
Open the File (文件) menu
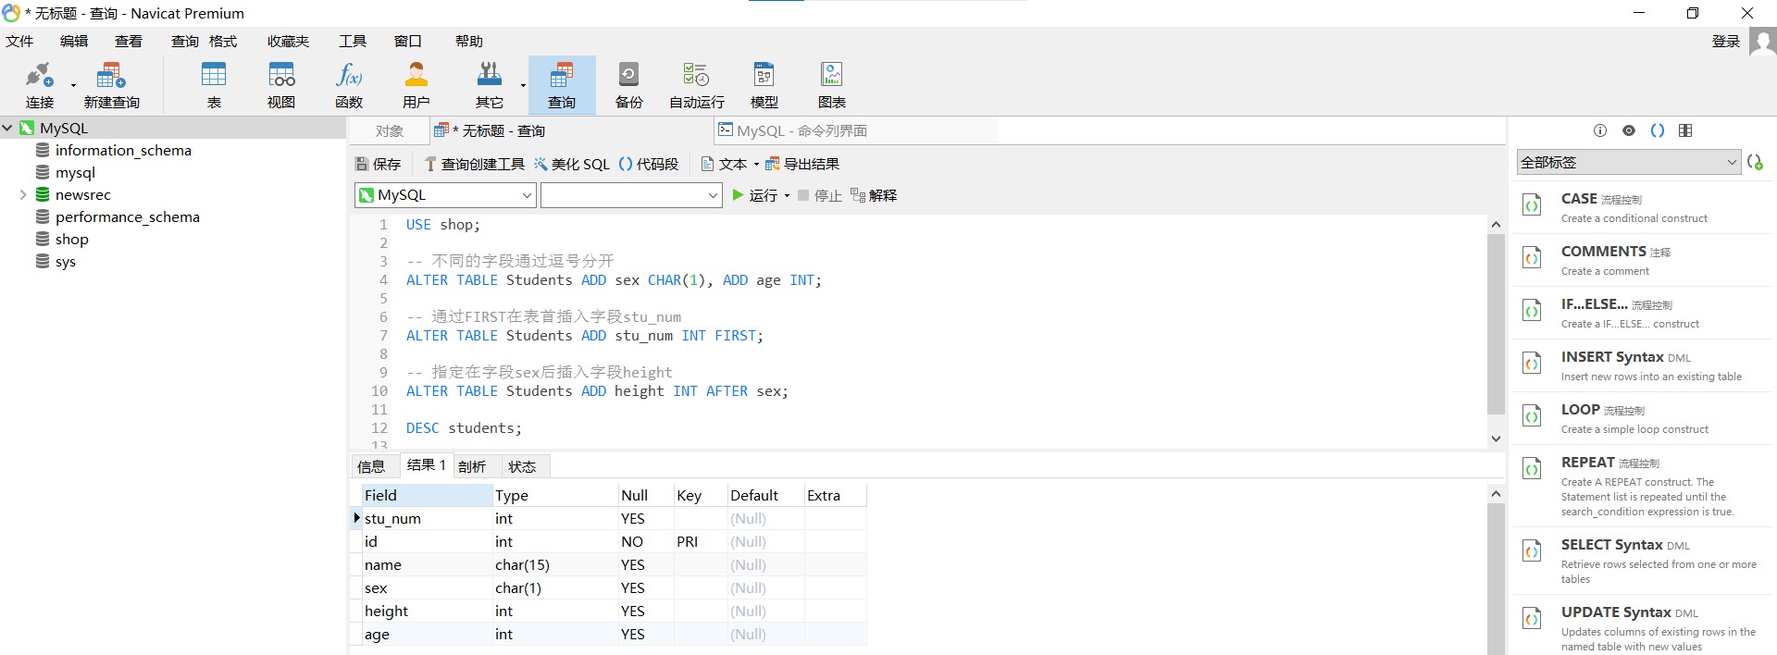coord(19,42)
